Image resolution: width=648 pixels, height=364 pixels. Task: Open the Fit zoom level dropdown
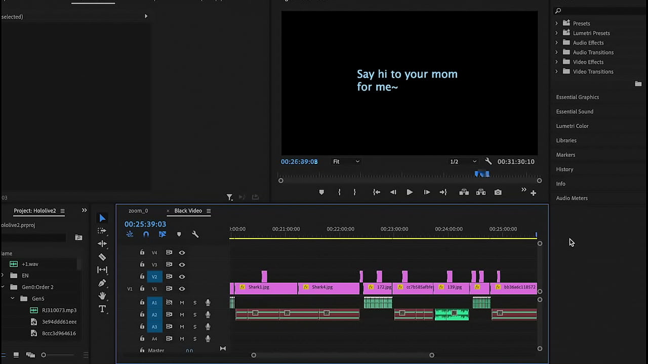[346, 162]
